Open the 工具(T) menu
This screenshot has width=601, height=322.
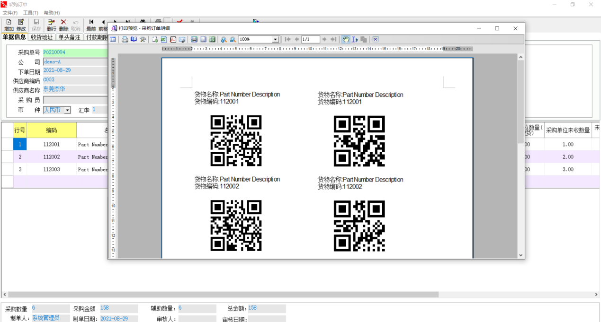tap(31, 13)
